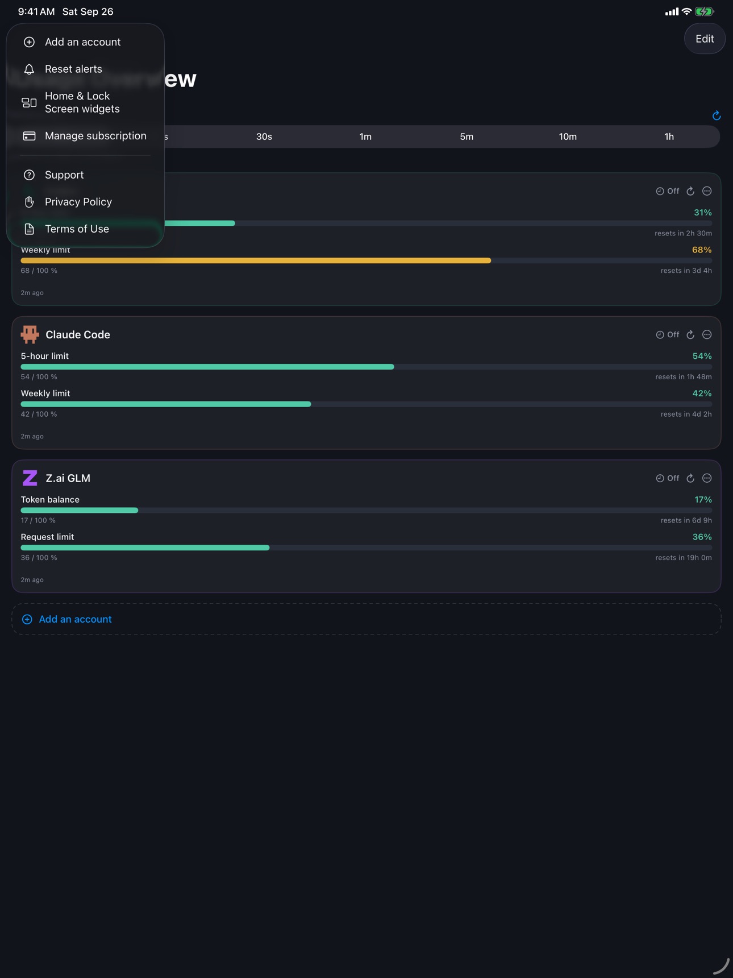Open Manage subscription menu item
The image size is (733, 978).
coord(85,136)
